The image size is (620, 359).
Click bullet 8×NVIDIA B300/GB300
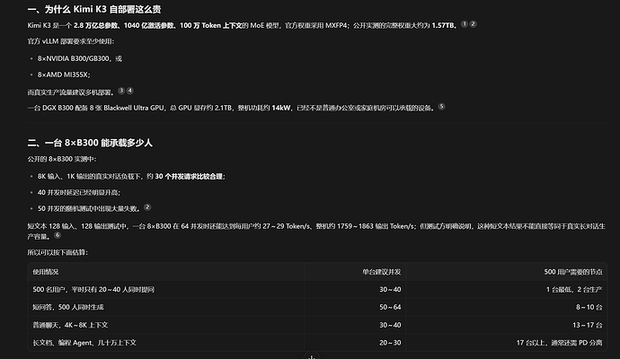79,58
